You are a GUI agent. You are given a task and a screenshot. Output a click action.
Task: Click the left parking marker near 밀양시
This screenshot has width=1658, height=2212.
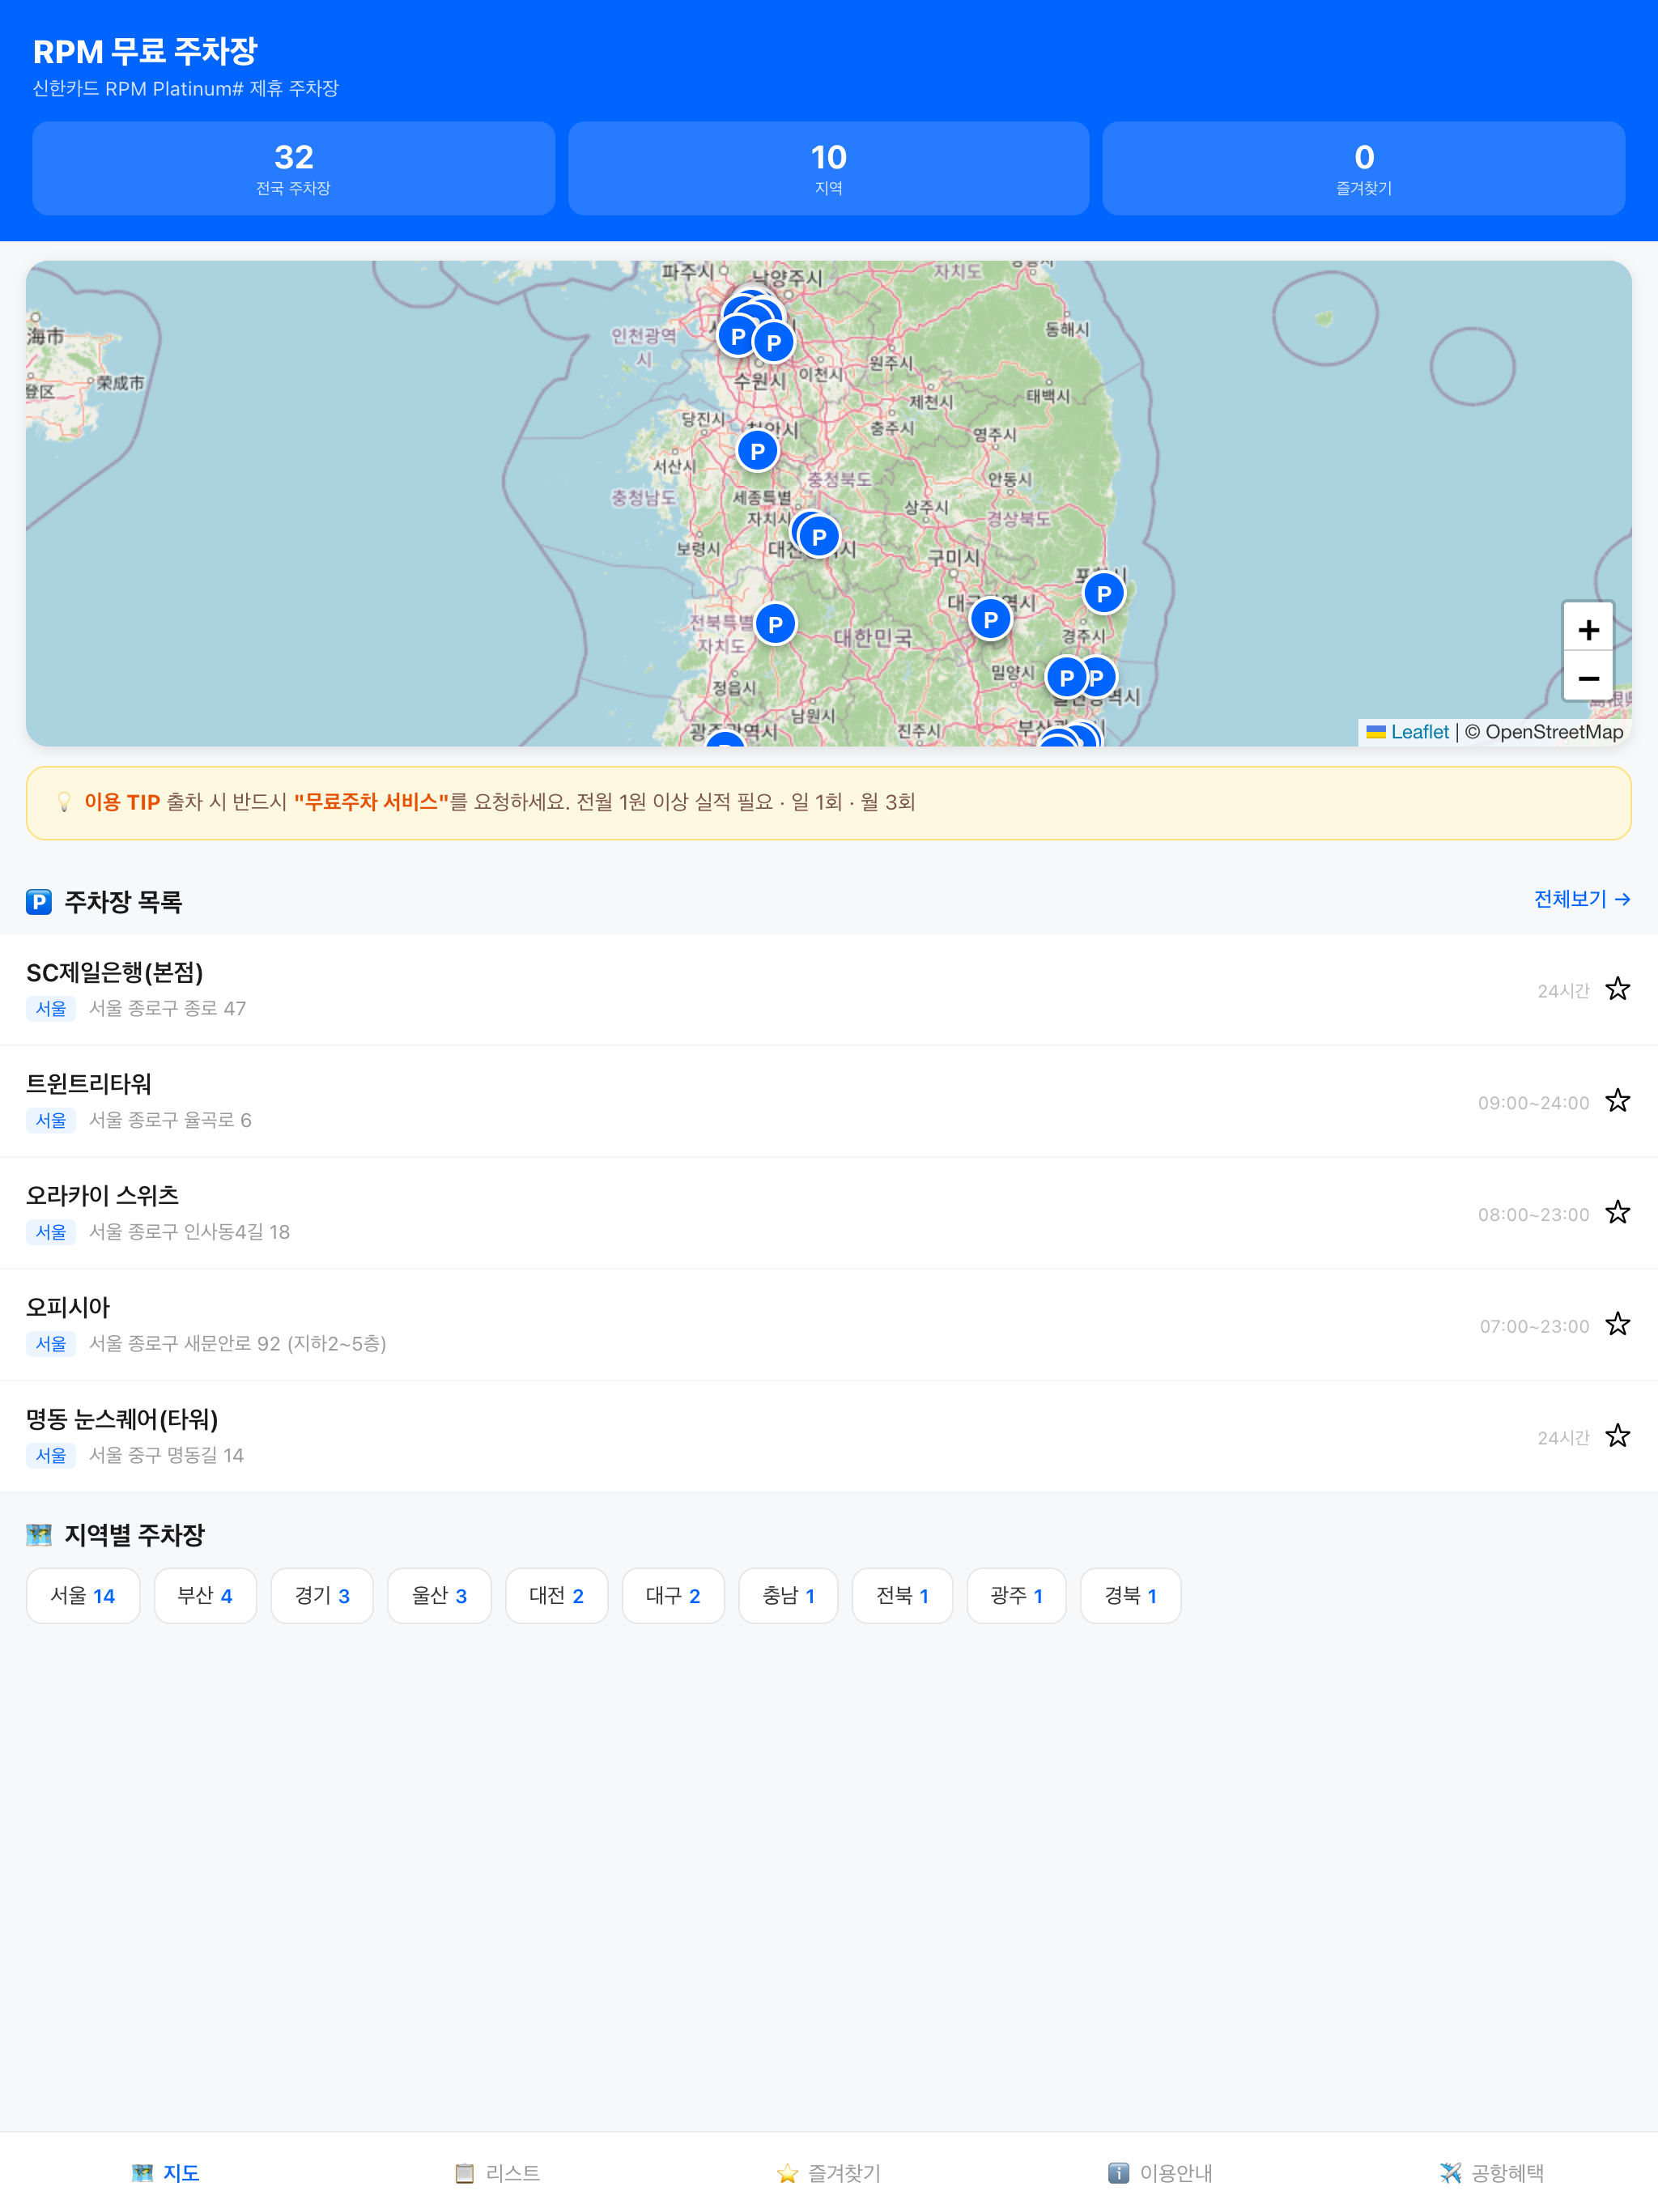point(1066,678)
